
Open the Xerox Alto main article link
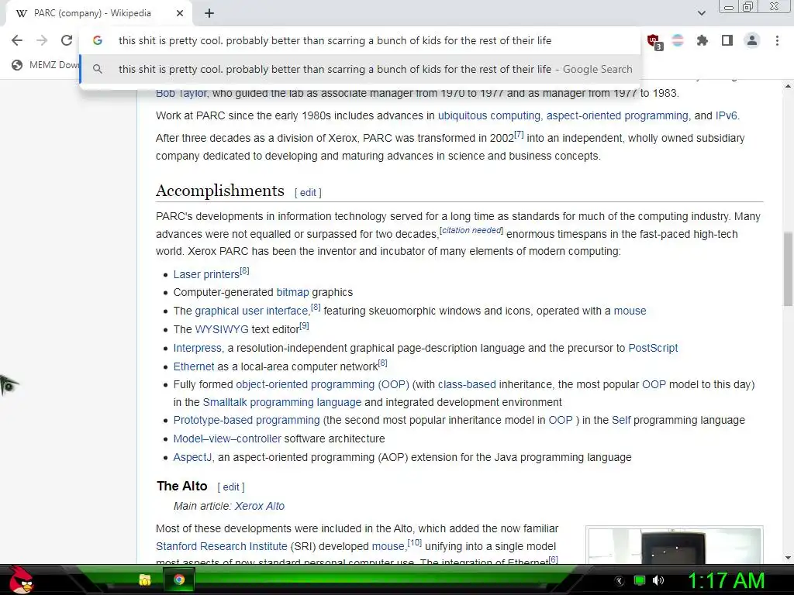[259, 506]
